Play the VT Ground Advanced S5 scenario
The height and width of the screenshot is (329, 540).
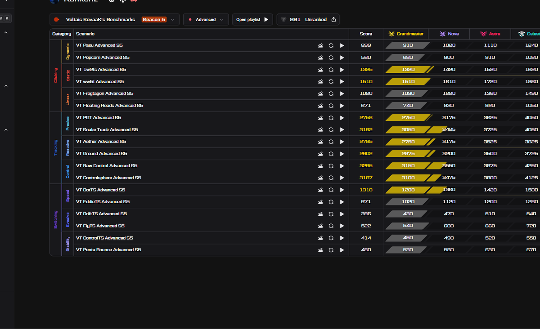coord(342,154)
